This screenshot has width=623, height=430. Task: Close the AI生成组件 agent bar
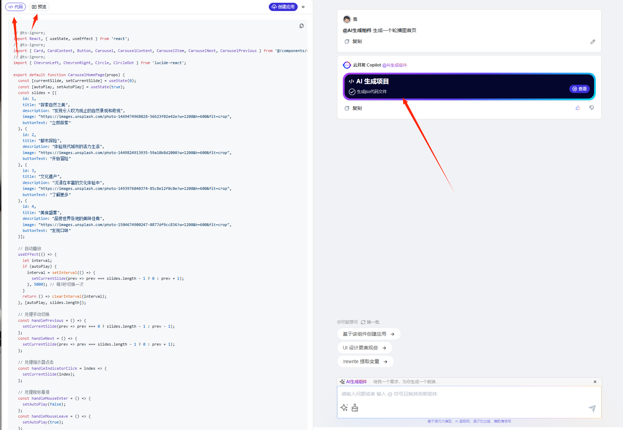(595, 382)
